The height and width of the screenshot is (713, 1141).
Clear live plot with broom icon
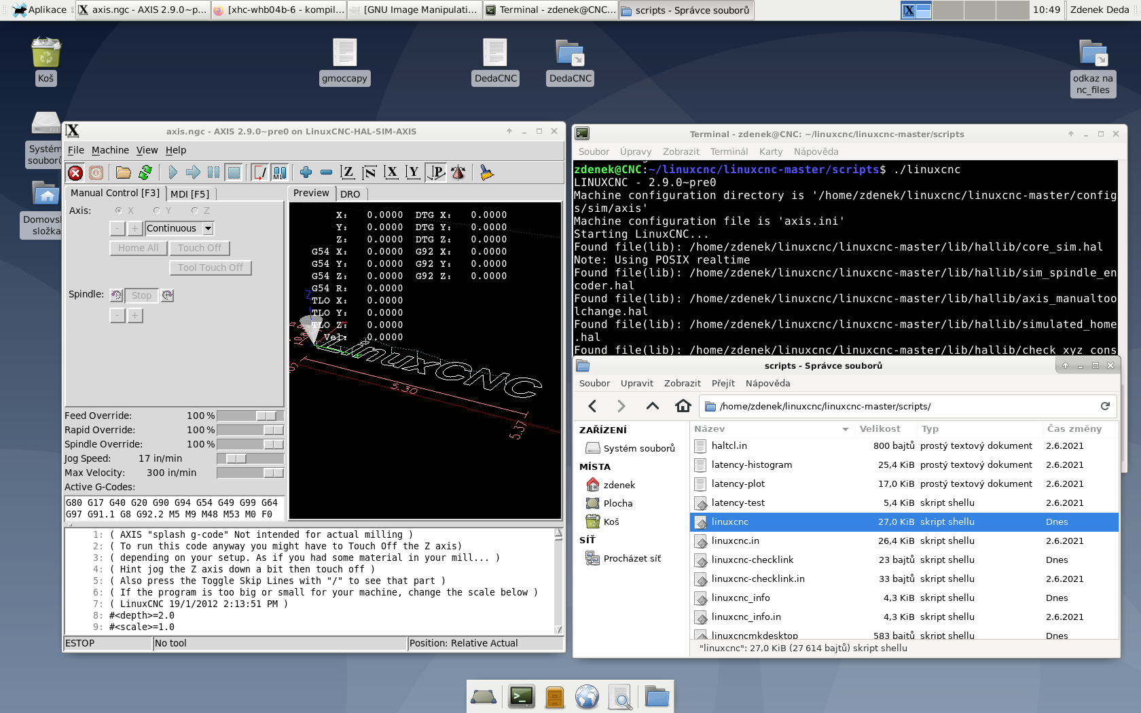coord(486,173)
